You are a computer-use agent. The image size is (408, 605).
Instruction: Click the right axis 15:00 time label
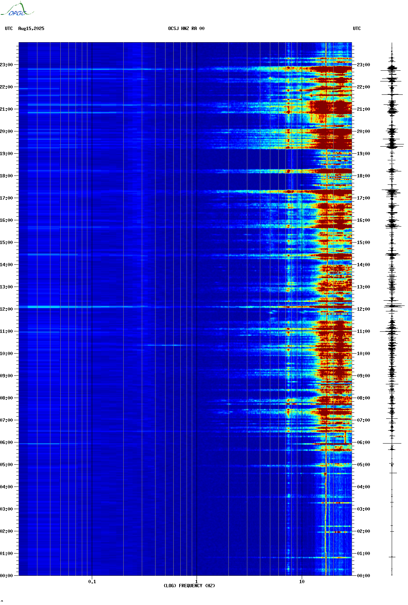click(x=363, y=243)
